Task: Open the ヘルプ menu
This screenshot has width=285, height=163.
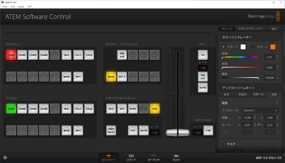Action: pos(30,6)
